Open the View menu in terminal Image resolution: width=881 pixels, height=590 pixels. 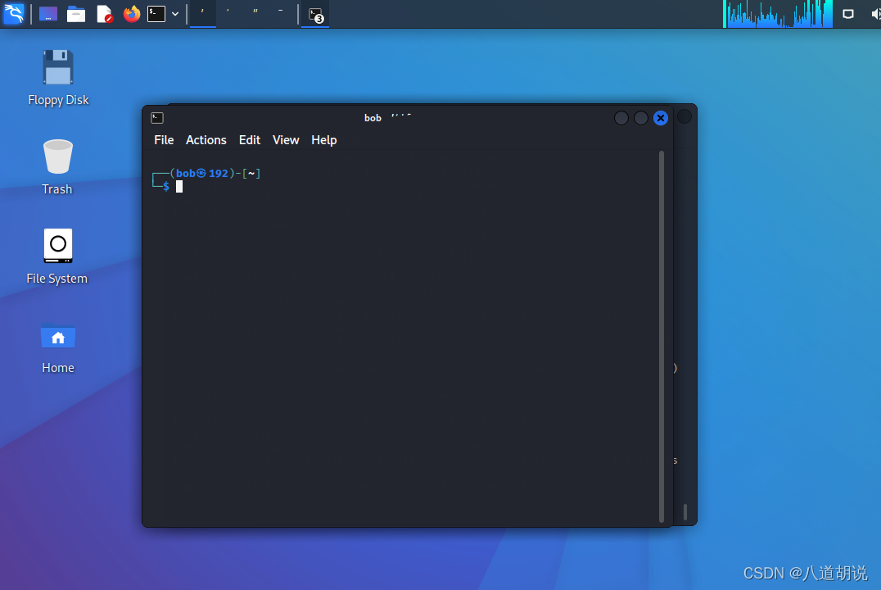point(286,140)
